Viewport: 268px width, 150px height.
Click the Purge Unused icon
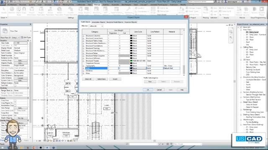(x=80, y=10)
